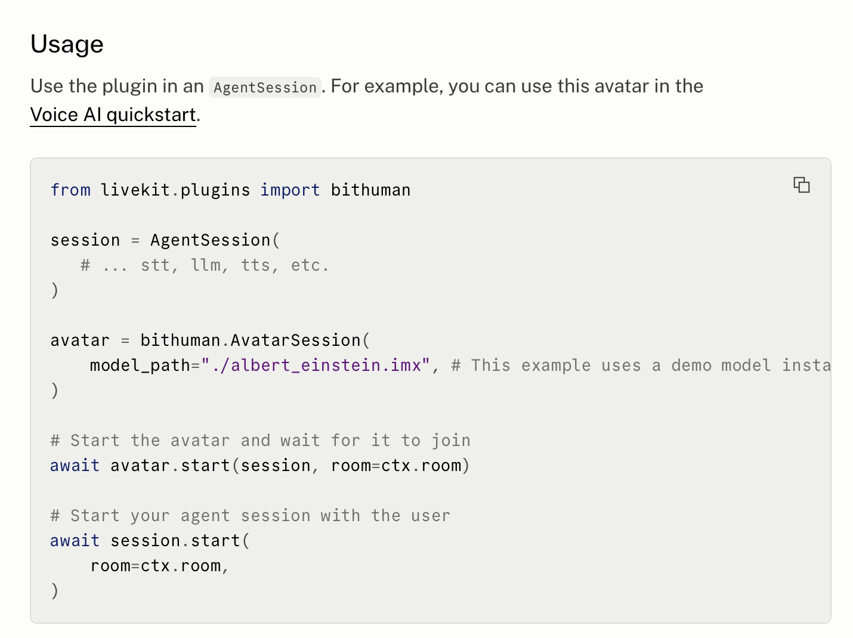
Task: Click 'Use the plugin in an' paragraph text
Action: tap(118, 86)
